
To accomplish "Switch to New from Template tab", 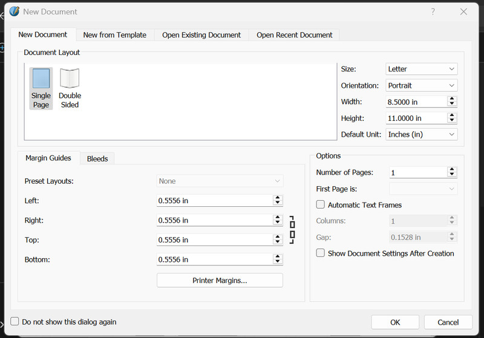I will pos(115,35).
